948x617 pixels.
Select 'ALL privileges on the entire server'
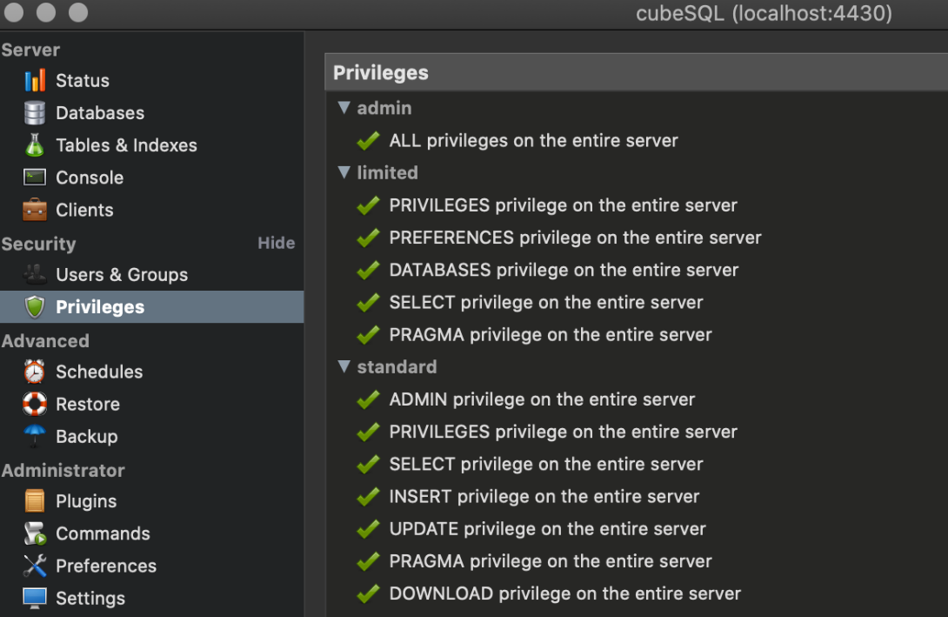(533, 140)
